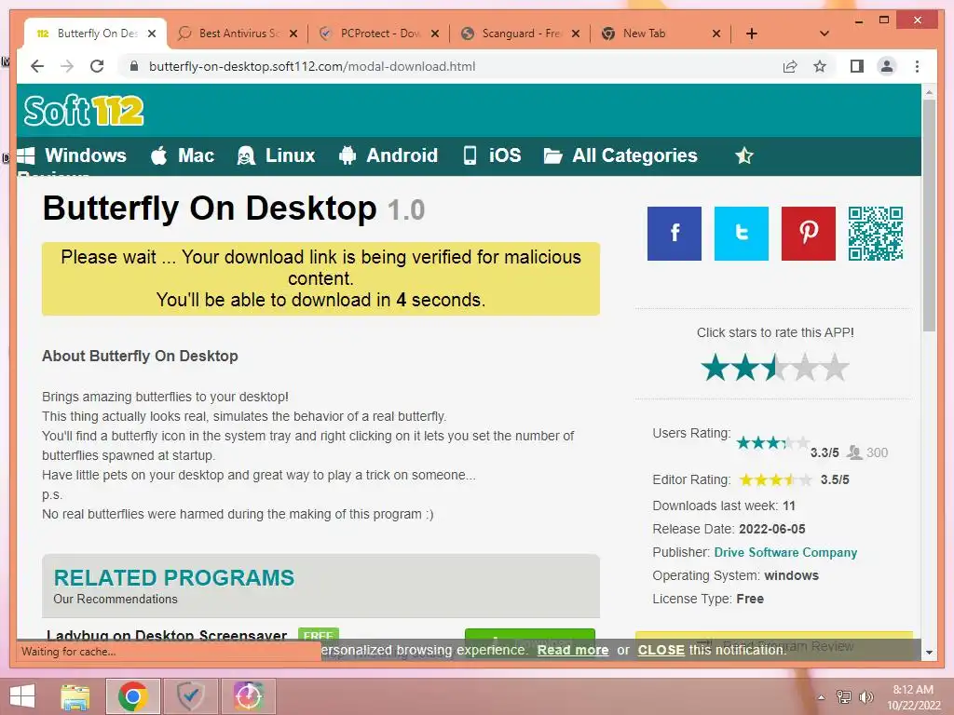Open All Categories menu
The width and height of the screenshot is (954, 715).
tap(620, 155)
